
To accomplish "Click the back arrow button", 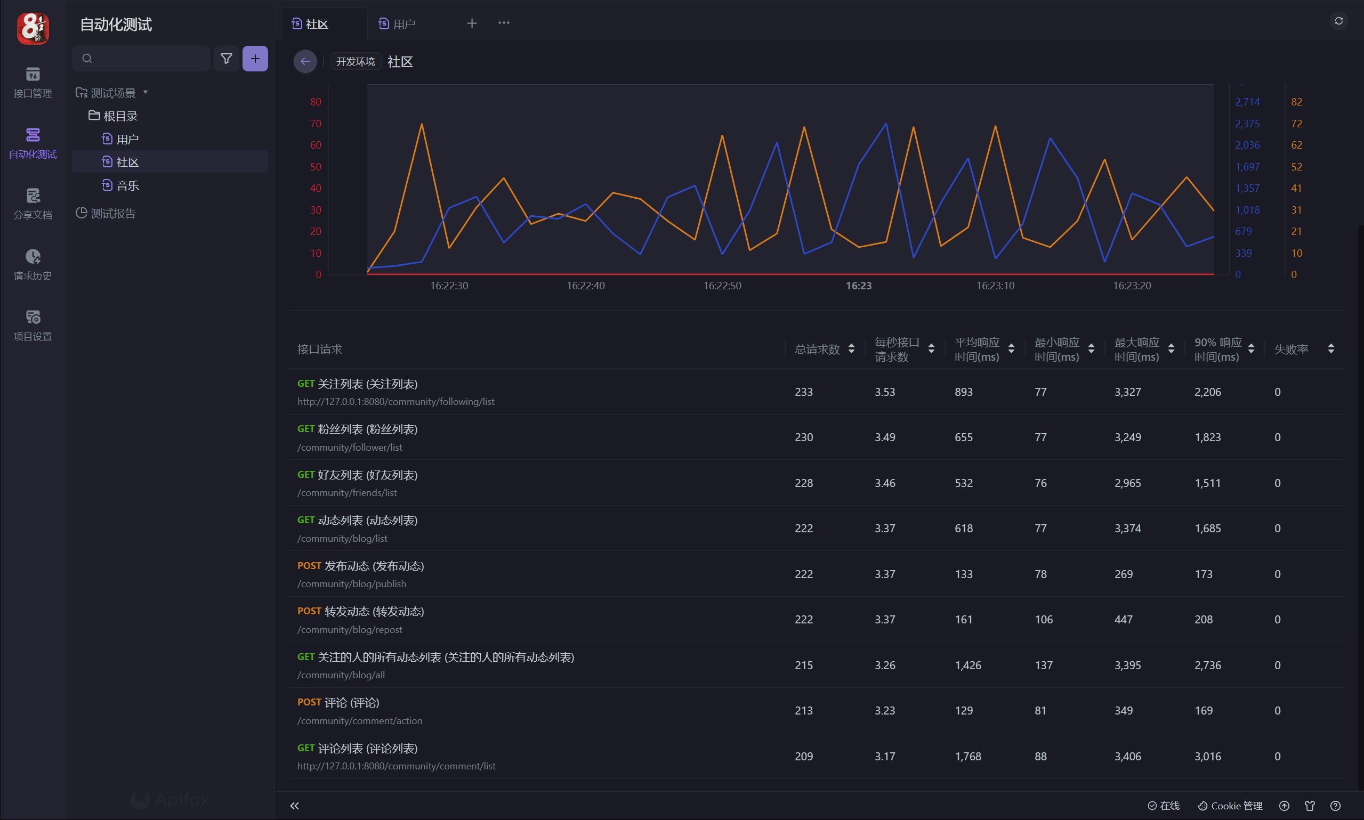I will pos(305,61).
